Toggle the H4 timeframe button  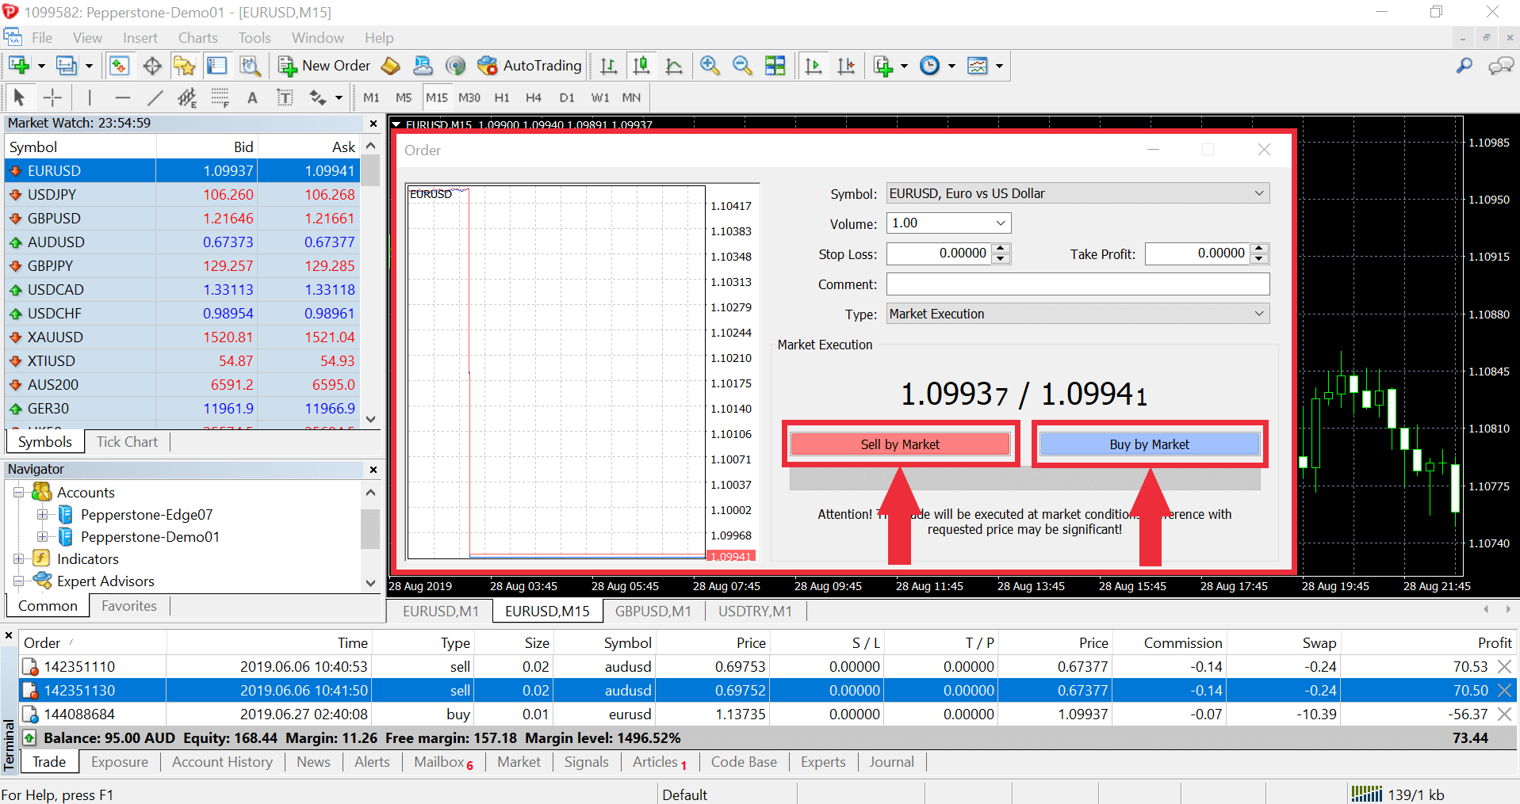[534, 97]
